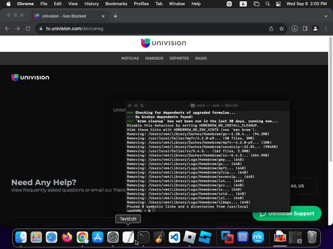Screen dimensions: 333x249
Task: Open the Bookmarks menu
Action: coord(116,4)
